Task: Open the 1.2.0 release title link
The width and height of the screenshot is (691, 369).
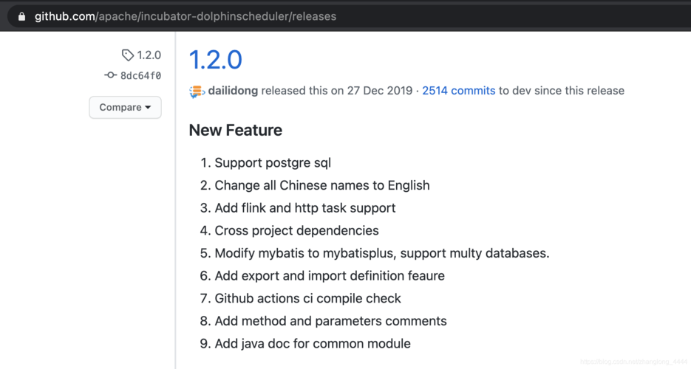Action: [216, 60]
